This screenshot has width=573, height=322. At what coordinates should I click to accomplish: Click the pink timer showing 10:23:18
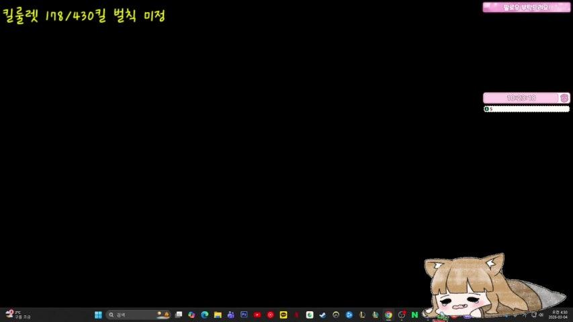(521, 98)
